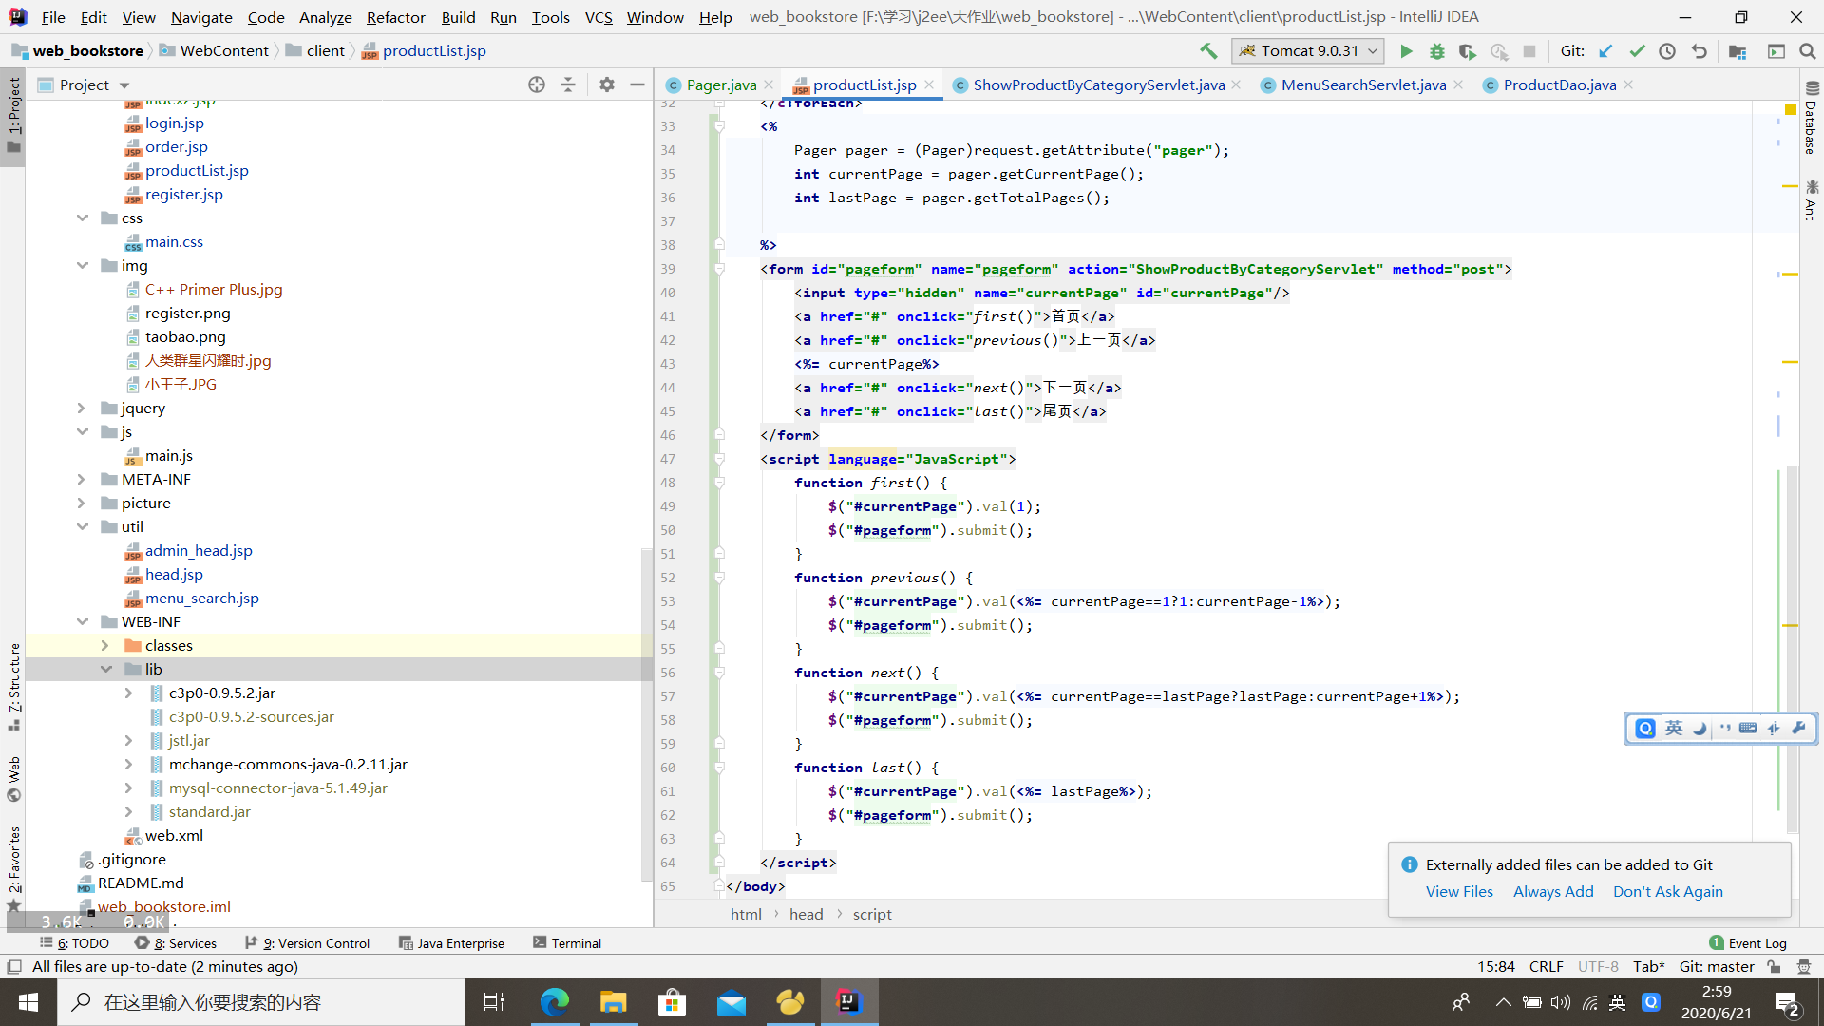This screenshot has height=1026, width=1824.
Task: Open web.xml in the project tree
Action: point(173,836)
